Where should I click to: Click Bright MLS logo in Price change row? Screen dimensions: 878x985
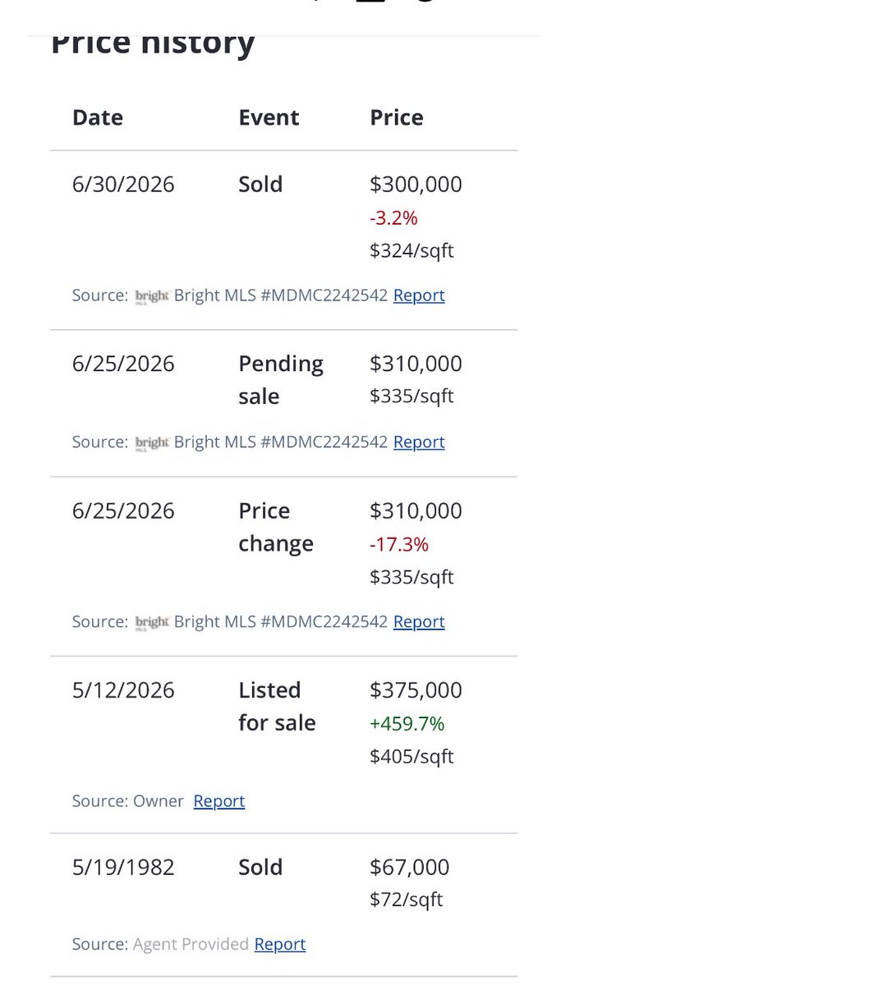coord(152,623)
